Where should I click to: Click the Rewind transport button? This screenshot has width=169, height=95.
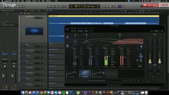tap(49, 6)
